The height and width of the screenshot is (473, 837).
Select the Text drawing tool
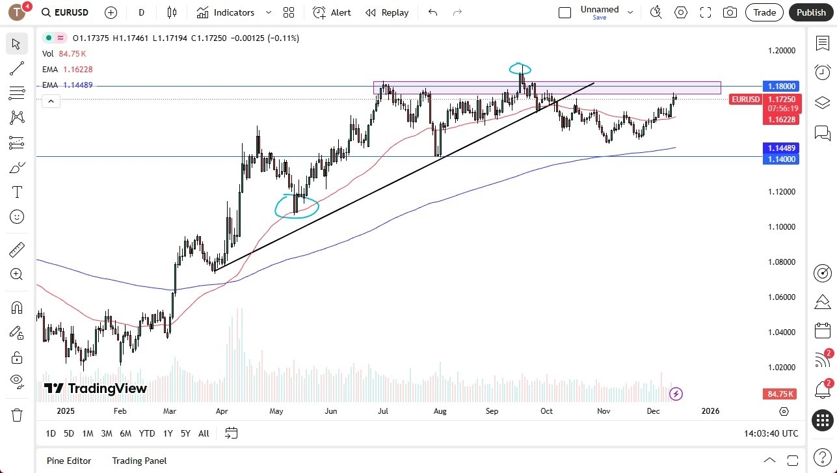pyautogui.click(x=17, y=191)
